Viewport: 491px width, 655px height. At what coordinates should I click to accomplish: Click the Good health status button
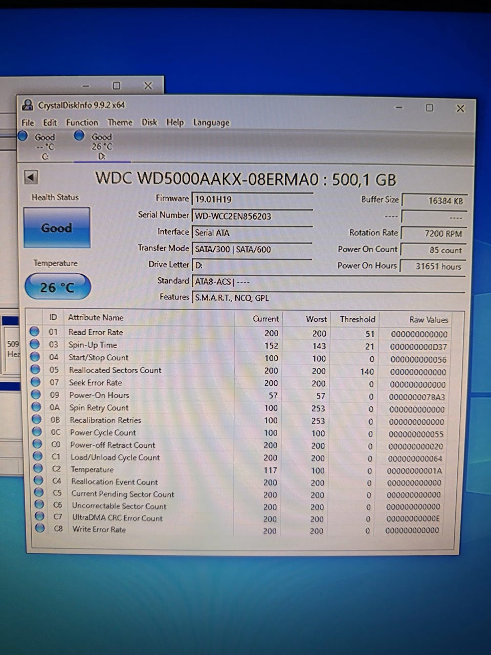(x=56, y=228)
